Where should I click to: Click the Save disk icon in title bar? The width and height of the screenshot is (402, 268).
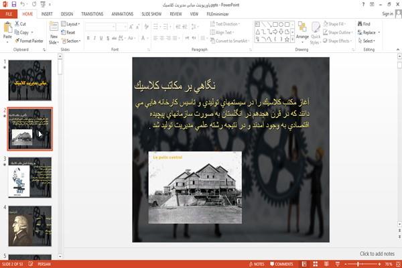(x=14, y=4)
